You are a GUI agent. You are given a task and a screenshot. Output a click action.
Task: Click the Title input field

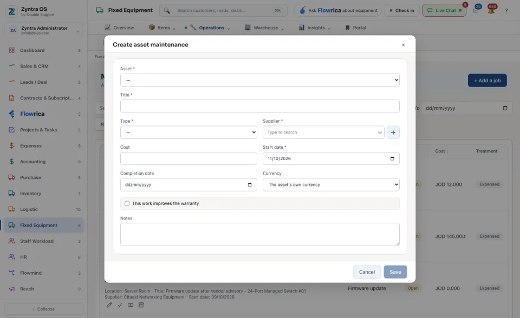tap(259, 107)
